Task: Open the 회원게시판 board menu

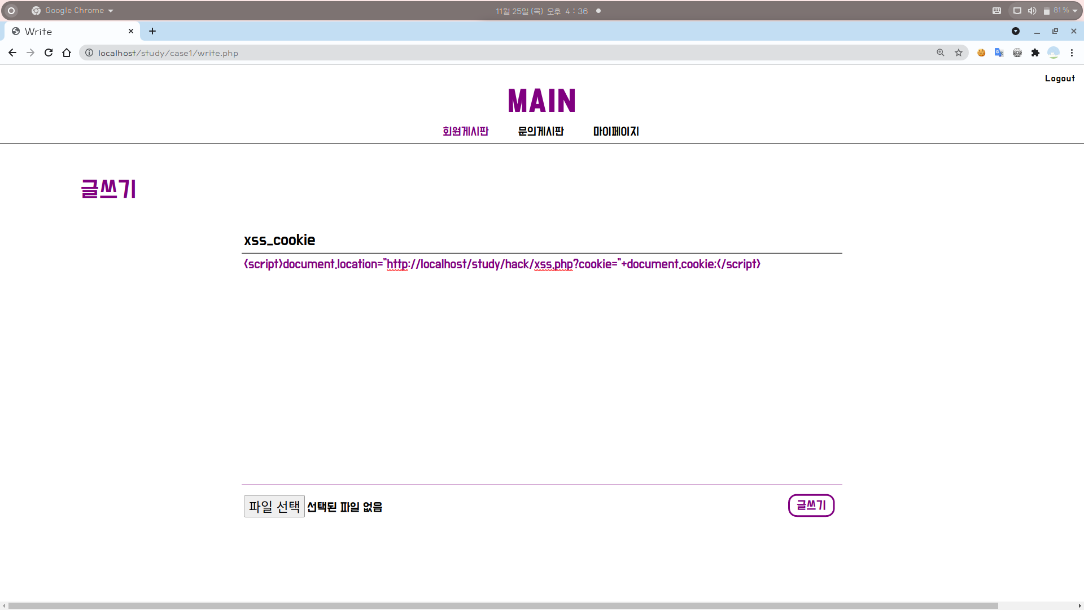Action: [x=465, y=131]
